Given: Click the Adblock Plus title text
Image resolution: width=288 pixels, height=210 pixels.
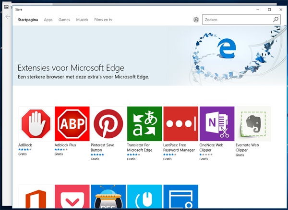Looking at the screenshot, I should [65, 145].
